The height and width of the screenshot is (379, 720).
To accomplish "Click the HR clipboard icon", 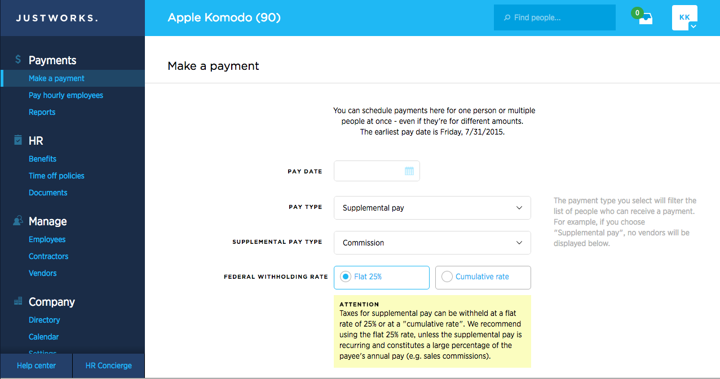I will pos(18,140).
